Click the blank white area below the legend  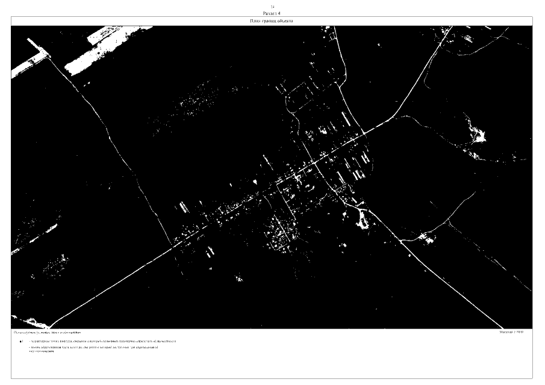[271, 367]
